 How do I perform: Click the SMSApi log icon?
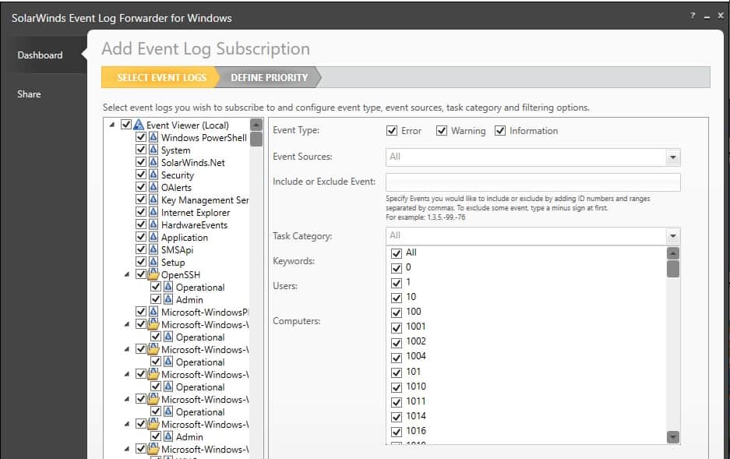point(153,249)
